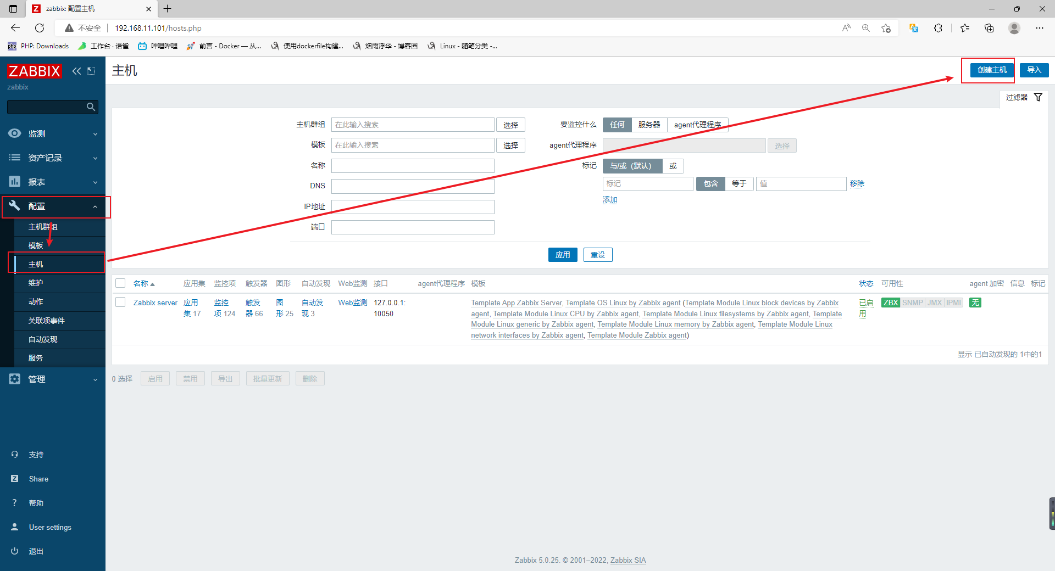Select agent代理程序 monitoring option
Viewport: 1055px width, 571px height.
coord(697,125)
